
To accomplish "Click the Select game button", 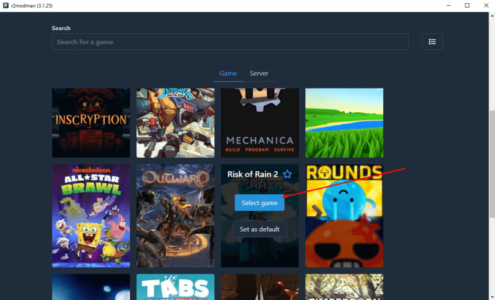I will point(260,203).
